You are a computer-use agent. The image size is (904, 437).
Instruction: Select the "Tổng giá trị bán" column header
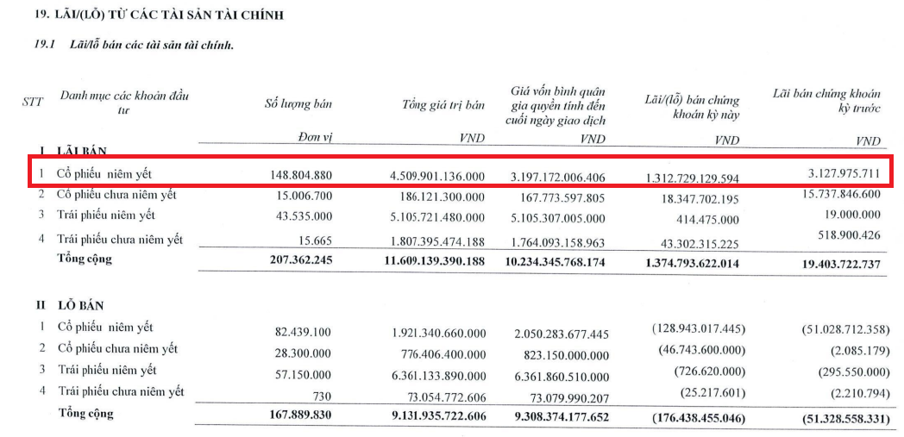point(443,105)
